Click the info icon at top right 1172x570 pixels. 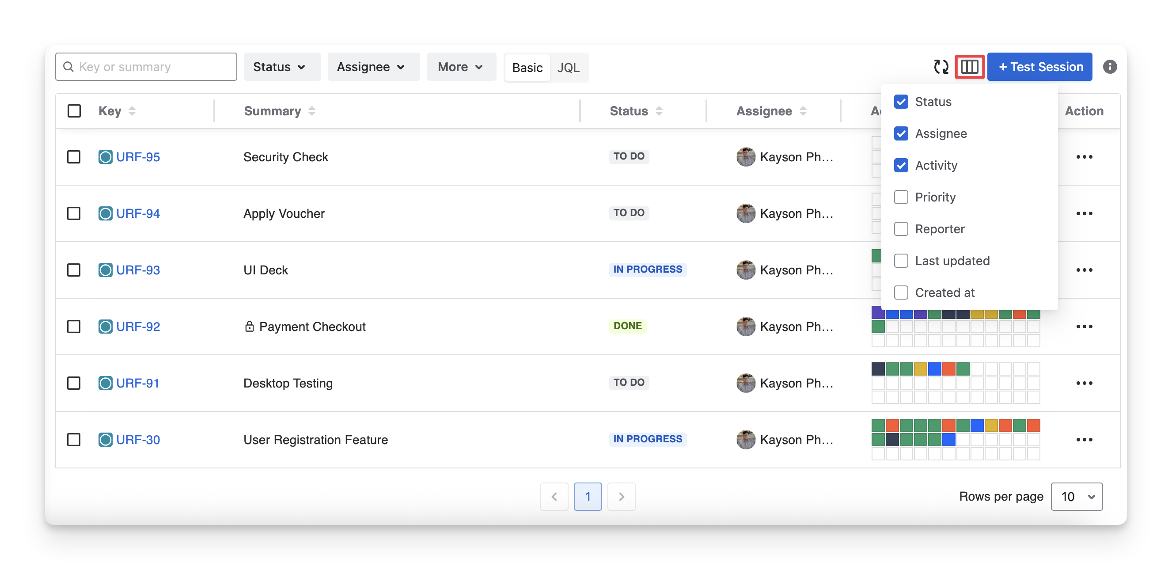pyautogui.click(x=1109, y=67)
